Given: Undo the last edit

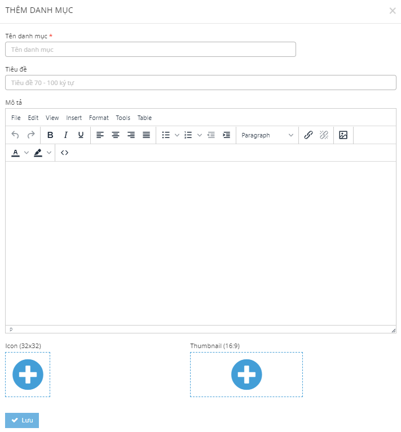Looking at the screenshot, I should 15,135.
